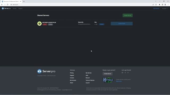Expand the Account dropdown menu
170x95 pixels.
(165, 8)
